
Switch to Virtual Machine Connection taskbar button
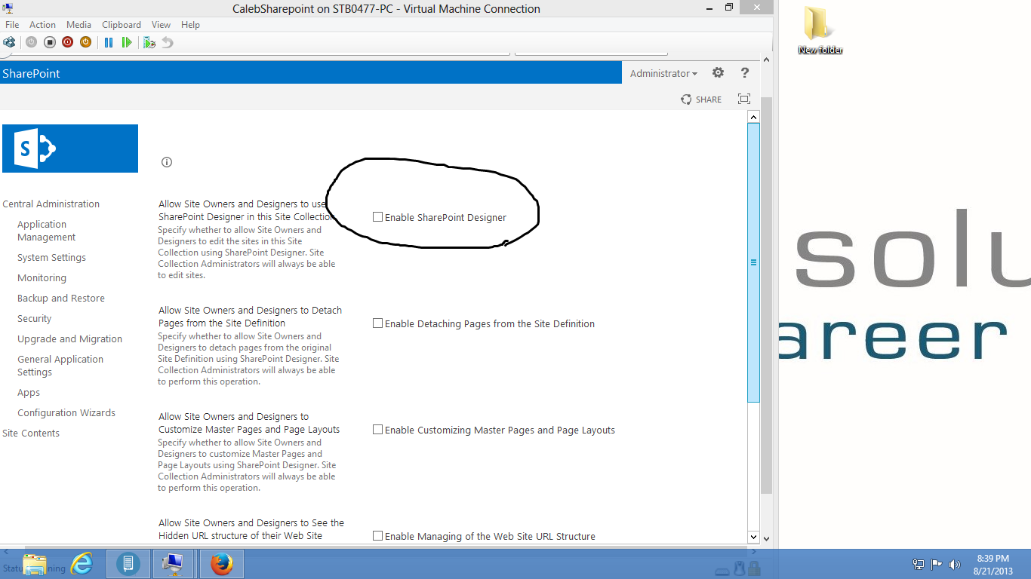pos(174,563)
